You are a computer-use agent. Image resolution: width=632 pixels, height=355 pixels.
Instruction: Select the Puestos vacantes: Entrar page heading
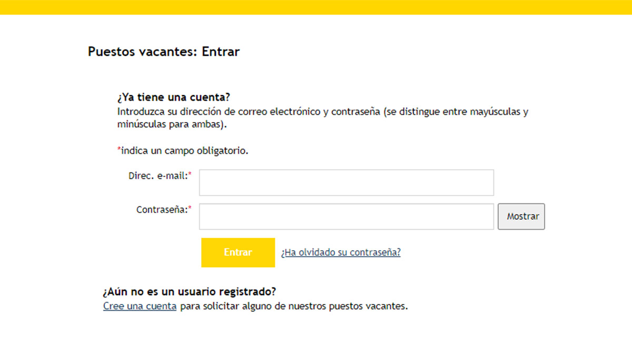click(x=164, y=52)
